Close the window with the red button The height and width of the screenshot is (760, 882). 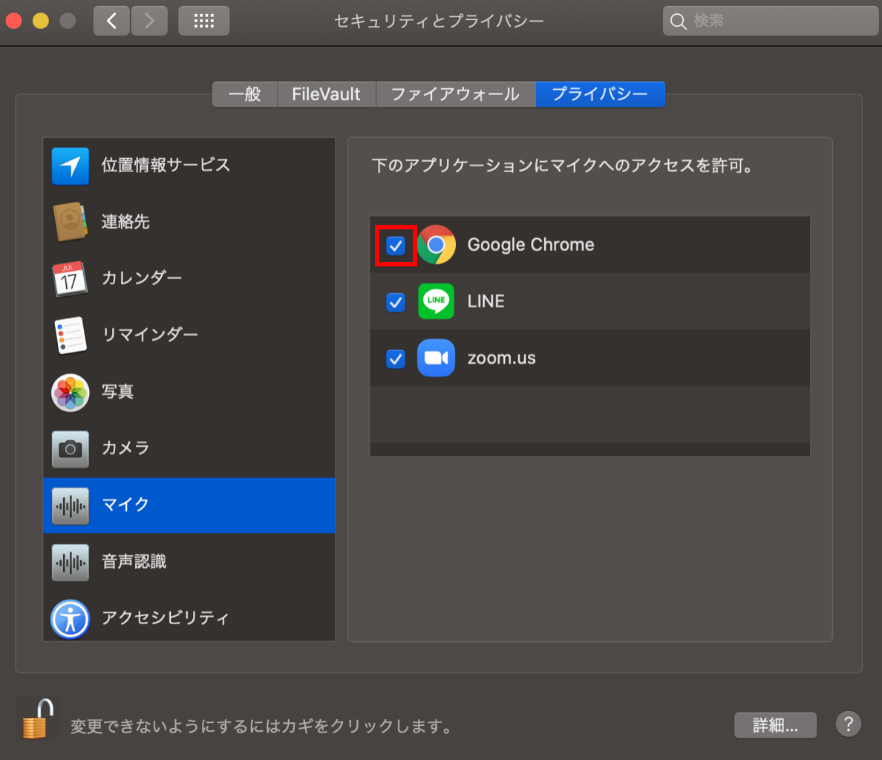pyautogui.click(x=13, y=22)
